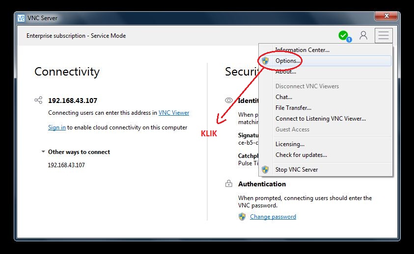Close the VNC Server window
414x254 pixels.
[386, 16]
